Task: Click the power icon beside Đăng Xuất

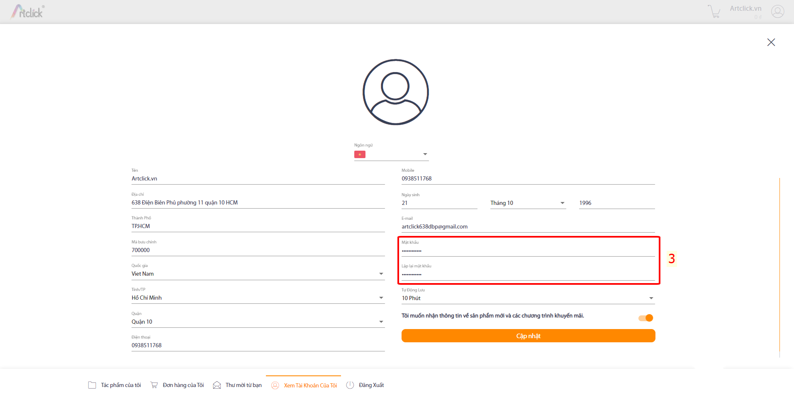Action: pos(350,385)
